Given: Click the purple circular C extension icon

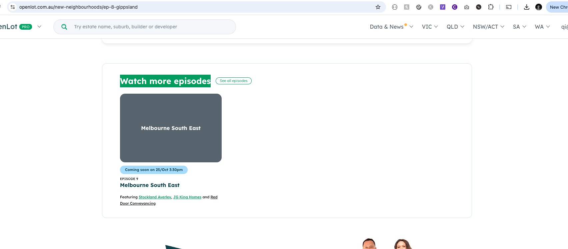Looking at the screenshot, I should click(x=455, y=7).
